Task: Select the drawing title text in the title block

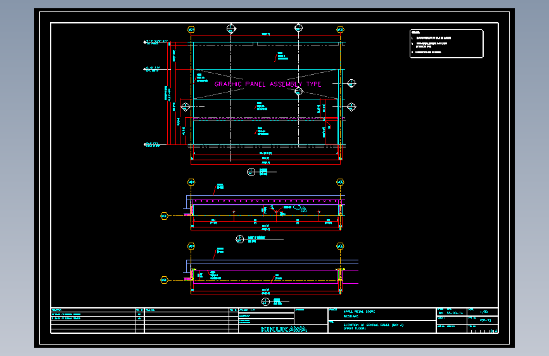Action: [x=373, y=327]
